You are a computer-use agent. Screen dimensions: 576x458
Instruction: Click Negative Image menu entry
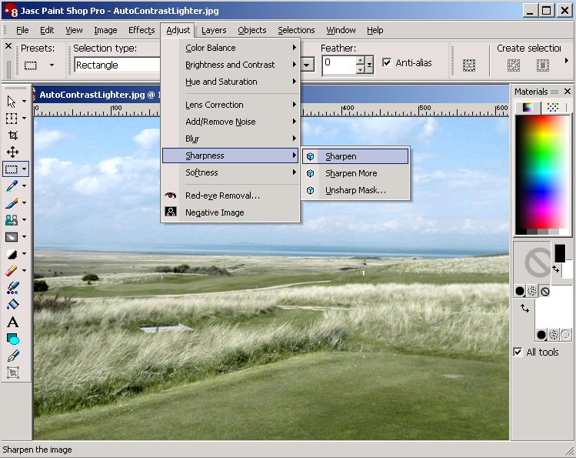point(215,212)
